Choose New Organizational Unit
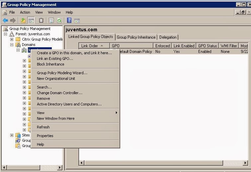251x172 pixels. [x=75, y=79]
